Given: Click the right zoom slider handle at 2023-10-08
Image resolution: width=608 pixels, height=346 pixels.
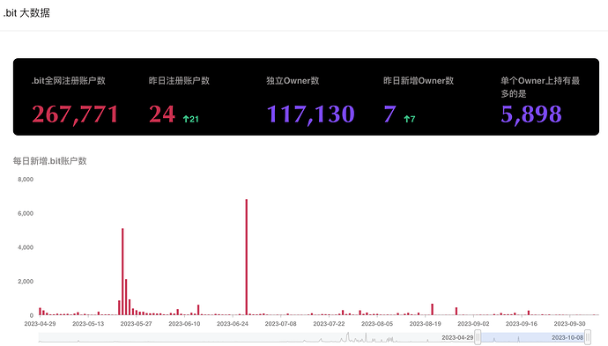Looking at the screenshot, I should pos(588,337).
